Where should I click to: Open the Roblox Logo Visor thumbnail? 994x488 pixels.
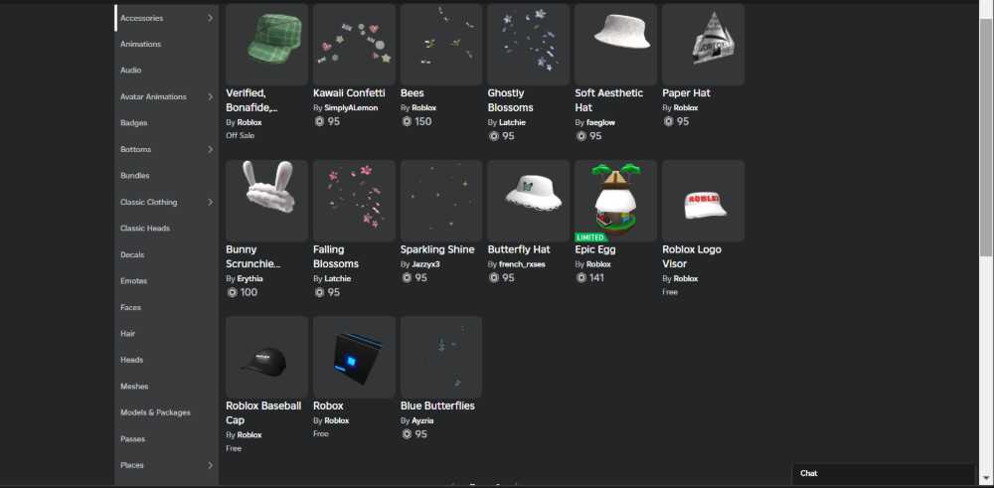[x=703, y=201]
